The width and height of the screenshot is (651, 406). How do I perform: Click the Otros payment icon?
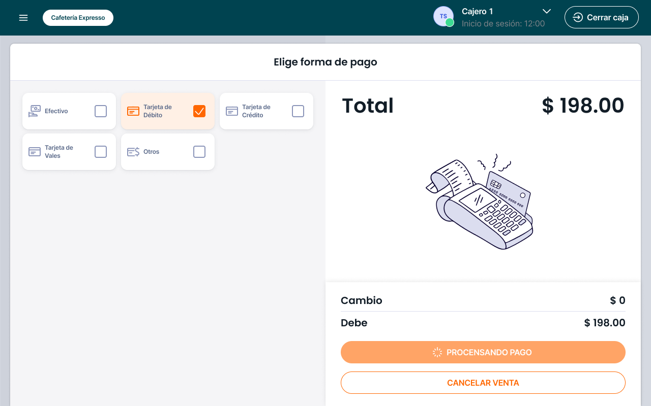pos(133,152)
